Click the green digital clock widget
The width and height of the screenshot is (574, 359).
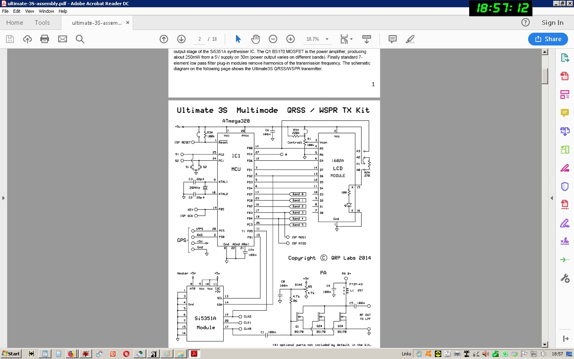tap(501, 8)
